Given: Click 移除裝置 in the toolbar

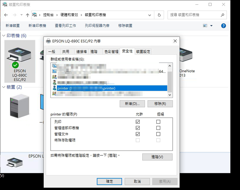Looking at the screenshot, I should (125, 26).
